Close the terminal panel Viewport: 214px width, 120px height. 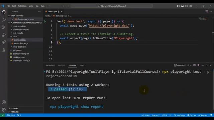(211, 65)
